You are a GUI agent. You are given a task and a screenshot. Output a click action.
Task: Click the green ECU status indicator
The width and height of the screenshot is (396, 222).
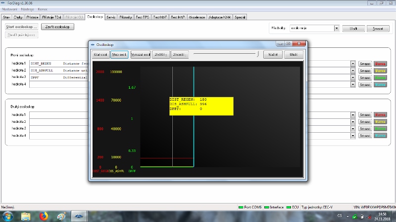pyautogui.click(x=288, y=207)
